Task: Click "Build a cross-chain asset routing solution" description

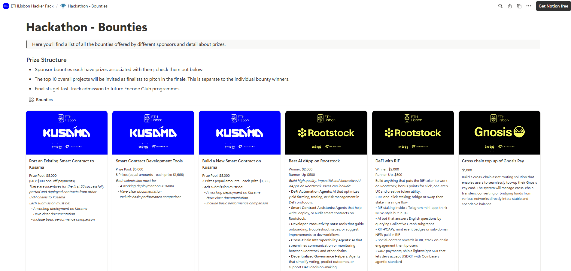Action: point(500,191)
